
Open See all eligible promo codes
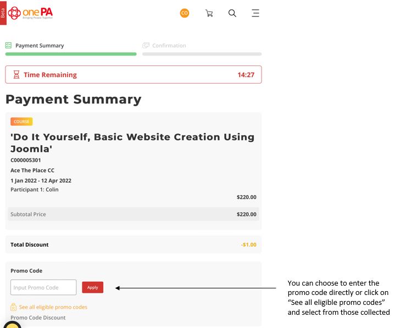pos(53,307)
